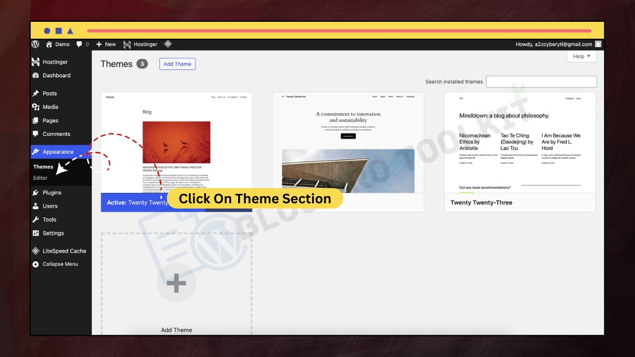The width and height of the screenshot is (635, 357).
Task: Open the Twenty Twenty-Four theme screenshot
Action: (x=348, y=143)
